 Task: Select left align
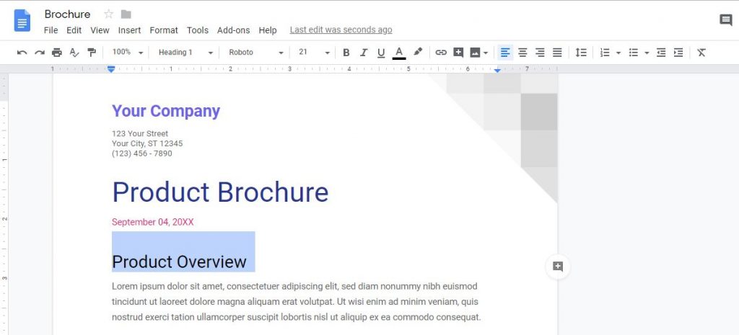pyautogui.click(x=505, y=53)
